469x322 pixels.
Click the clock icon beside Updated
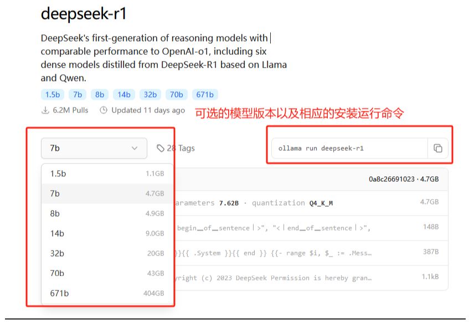[104, 110]
